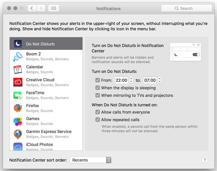Click stepper arrows for From time 22:00
Screen dimensions: 217x171
(131, 80)
